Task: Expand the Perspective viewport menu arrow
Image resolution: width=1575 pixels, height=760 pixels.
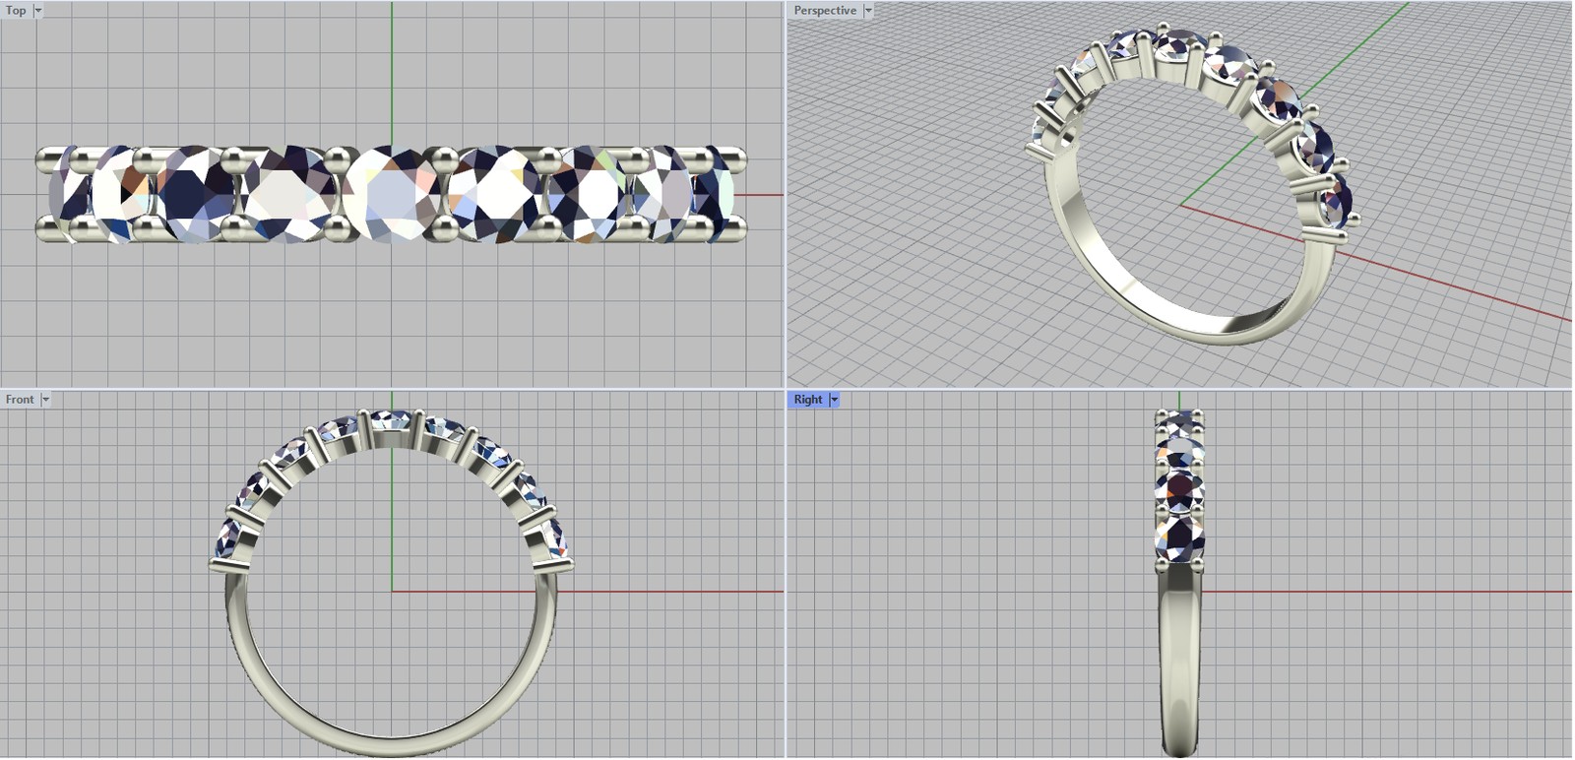Action: tap(868, 11)
